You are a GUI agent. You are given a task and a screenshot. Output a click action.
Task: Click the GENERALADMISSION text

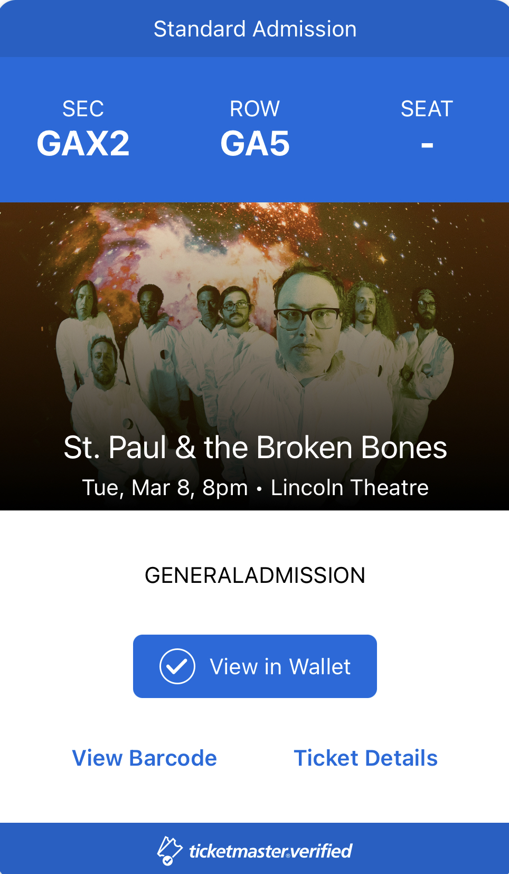(x=255, y=575)
